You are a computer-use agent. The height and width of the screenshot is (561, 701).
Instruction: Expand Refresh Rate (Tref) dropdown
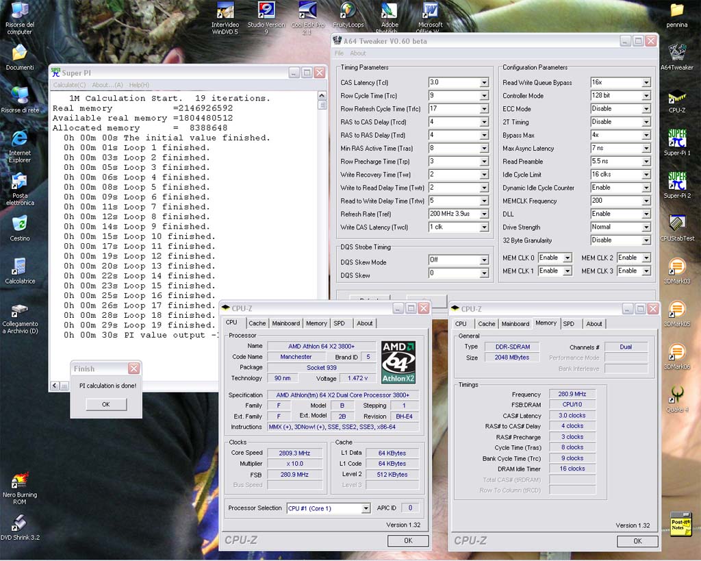(x=484, y=214)
